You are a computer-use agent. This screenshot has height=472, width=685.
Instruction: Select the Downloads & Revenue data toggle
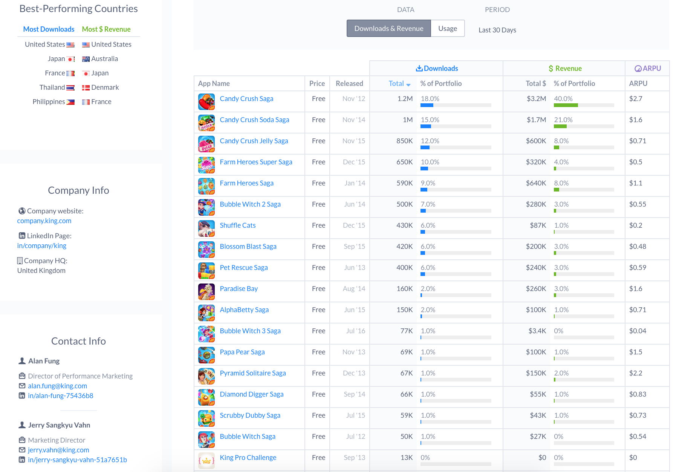[x=389, y=28]
